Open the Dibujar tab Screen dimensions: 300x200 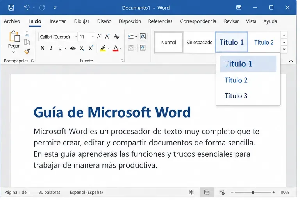pyautogui.click(x=82, y=21)
